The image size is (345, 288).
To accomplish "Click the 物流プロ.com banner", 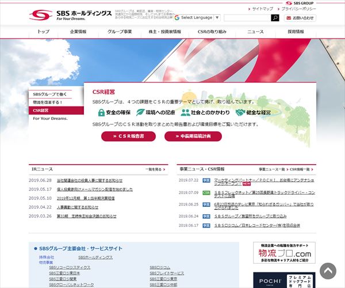I will (x=284, y=253).
